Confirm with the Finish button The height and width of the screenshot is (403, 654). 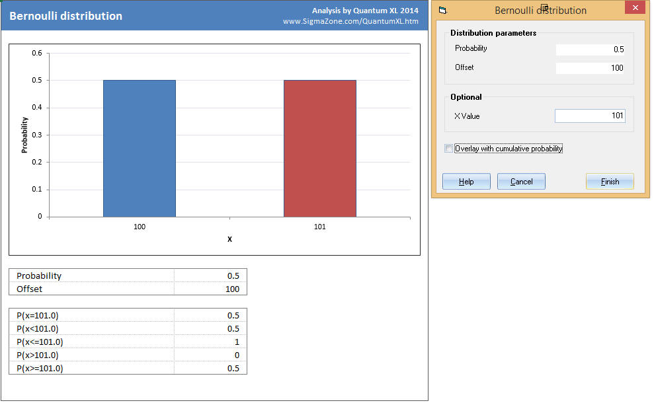click(610, 182)
